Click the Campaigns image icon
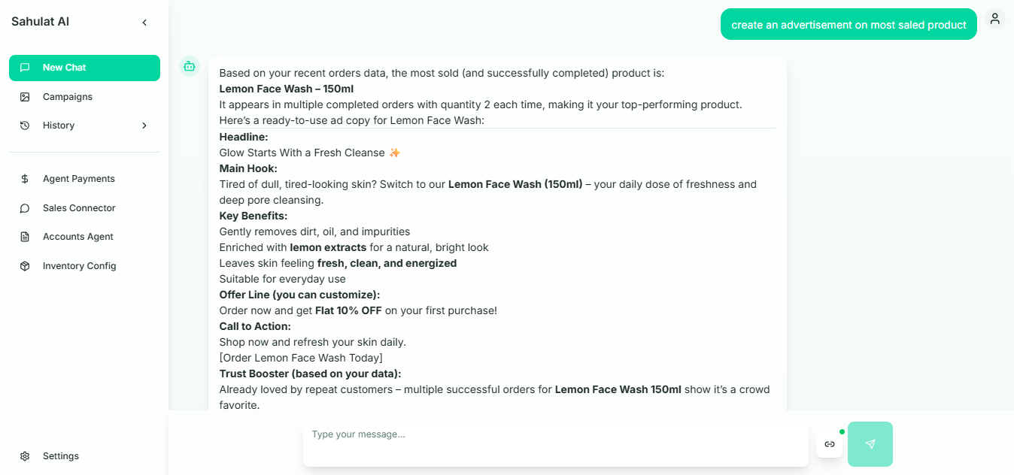Viewport: 1014px width, 475px height. tap(25, 97)
